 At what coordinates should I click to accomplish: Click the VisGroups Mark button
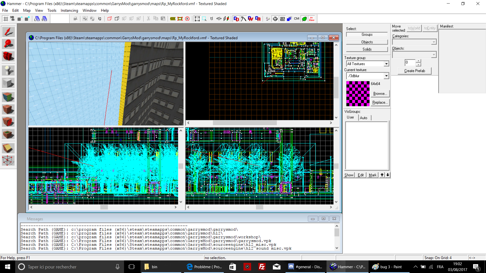[x=372, y=175]
